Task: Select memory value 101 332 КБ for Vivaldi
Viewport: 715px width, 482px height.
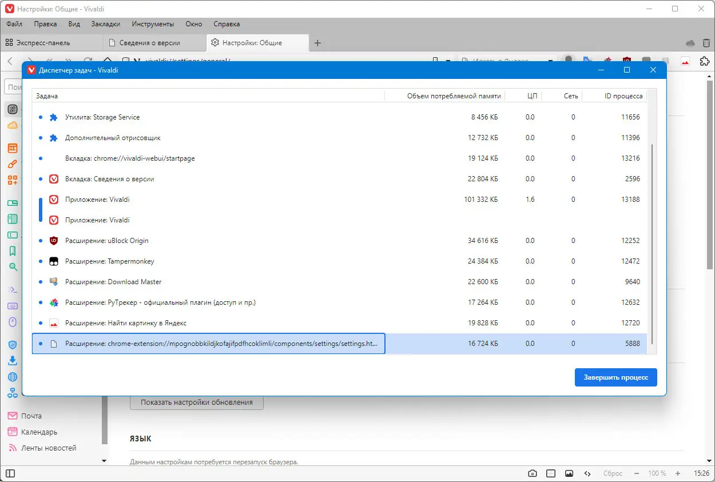Action: click(481, 200)
